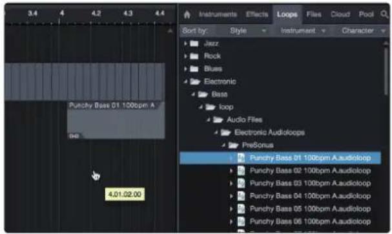Select Punchy Bass 03 100bpm A.audioloop
The image size is (392, 234).
point(310,184)
